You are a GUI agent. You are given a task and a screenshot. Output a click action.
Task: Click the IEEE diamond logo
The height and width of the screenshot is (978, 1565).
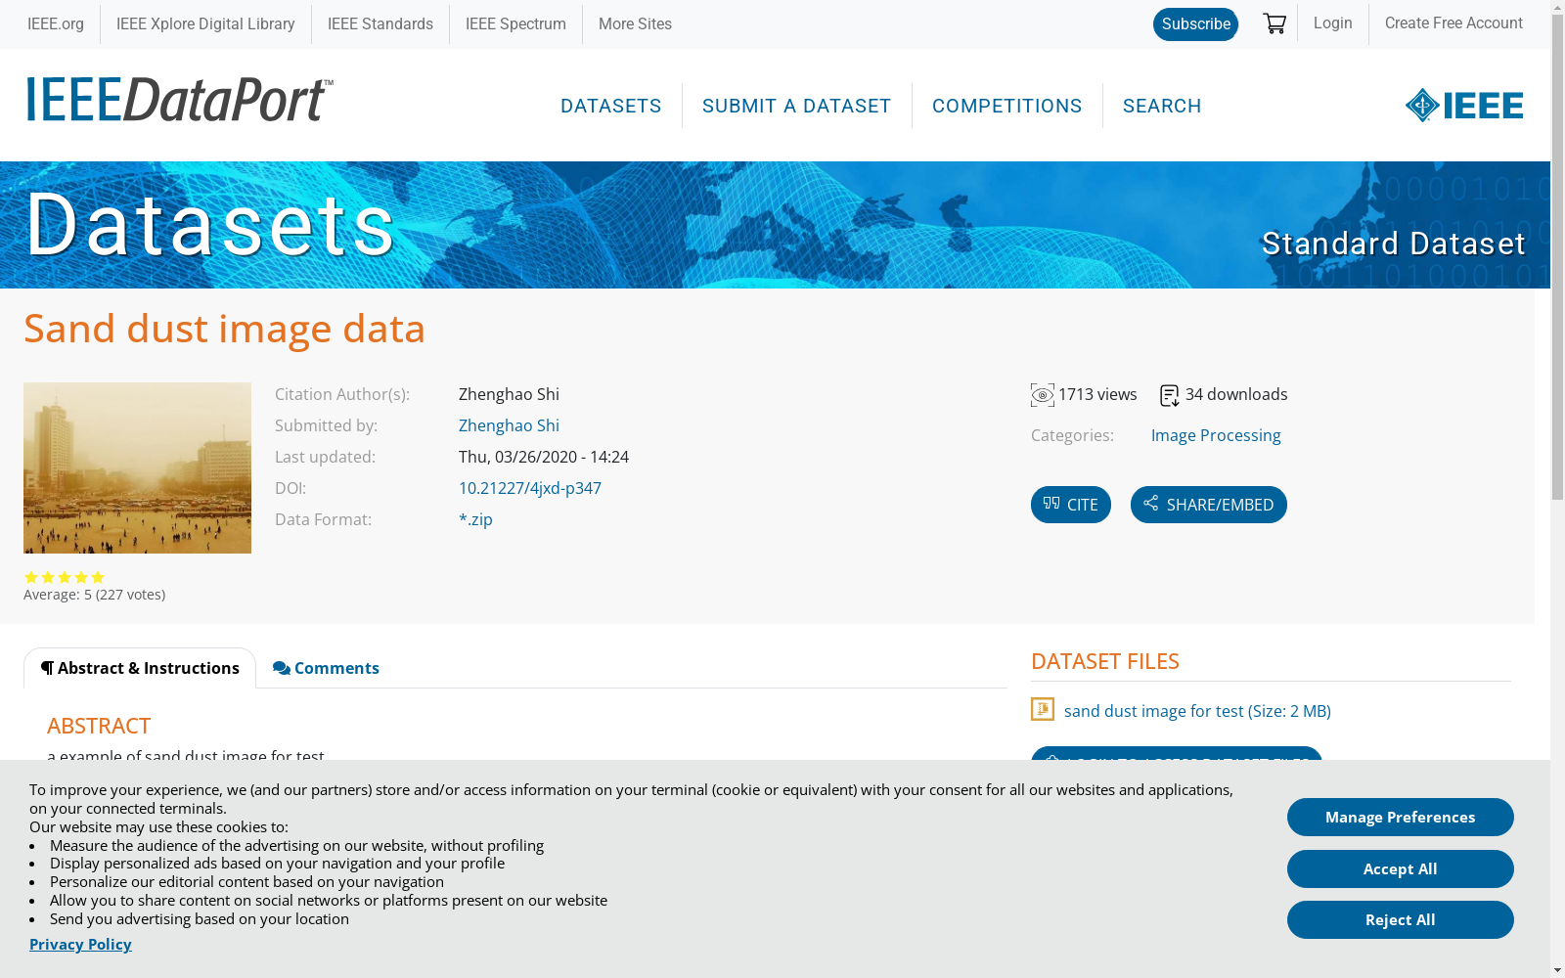tap(1464, 106)
